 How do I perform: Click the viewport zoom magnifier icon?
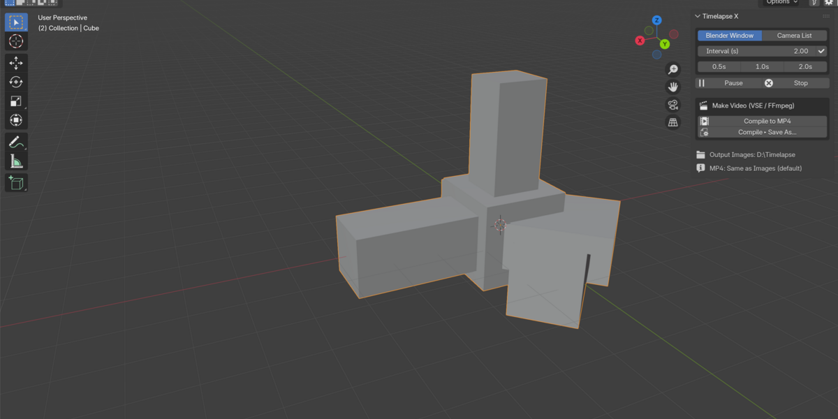[x=673, y=69]
